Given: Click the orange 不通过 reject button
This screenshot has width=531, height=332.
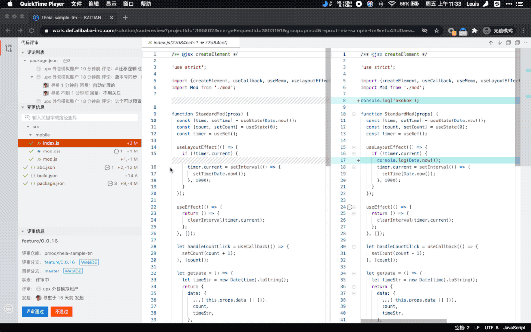Looking at the screenshot, I should tap(61, 311).
